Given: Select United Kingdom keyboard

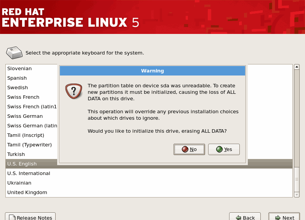Looking at the screenshot, I should (27, 193).
